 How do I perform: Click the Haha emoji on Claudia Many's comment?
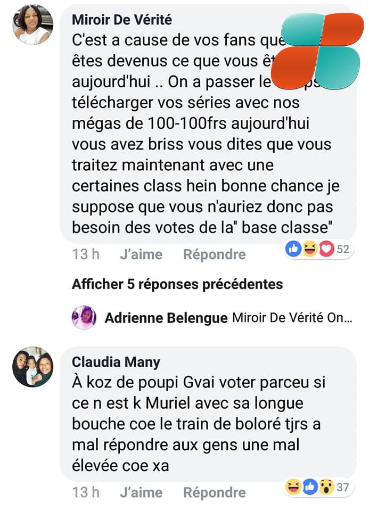click(x=293, y=486)
